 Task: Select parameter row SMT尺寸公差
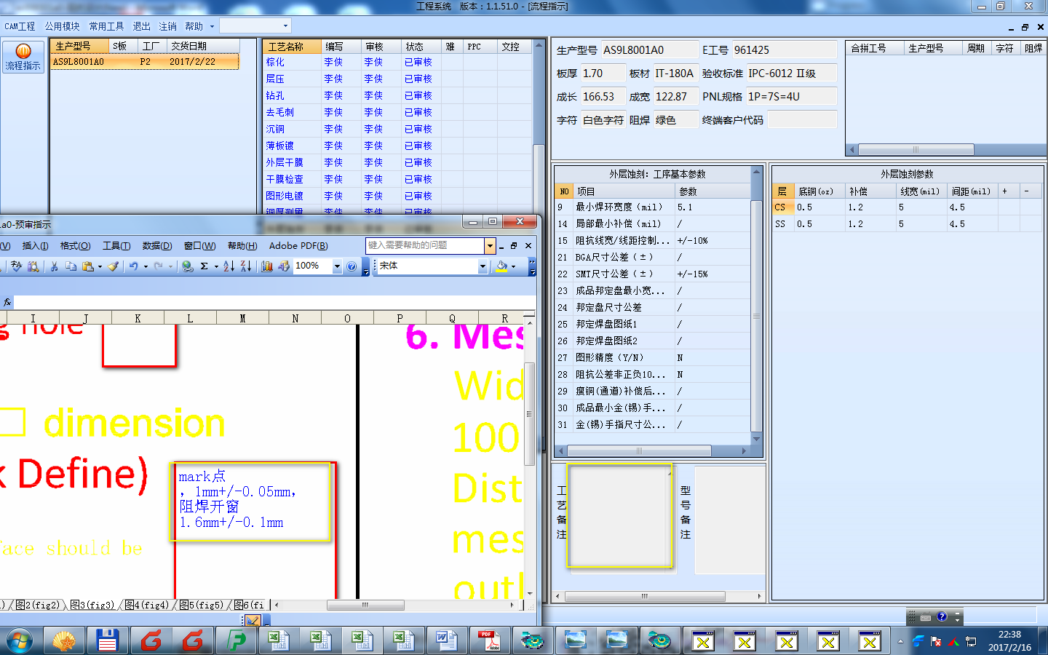coord(653,274)
